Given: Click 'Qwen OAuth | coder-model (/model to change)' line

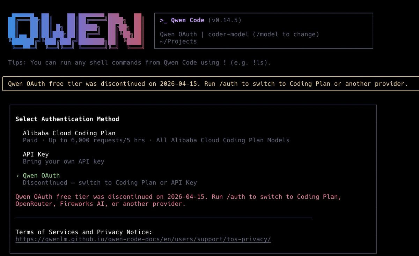Looking at the screenshot, I should (x=240, y=34).
